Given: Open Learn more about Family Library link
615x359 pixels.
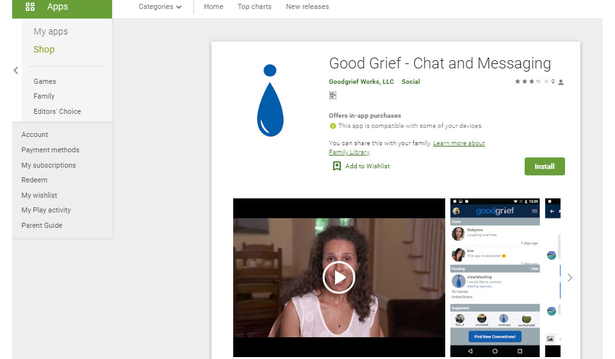Looking at the screenshot, I should pyautogui.click(x=459, y=143).
